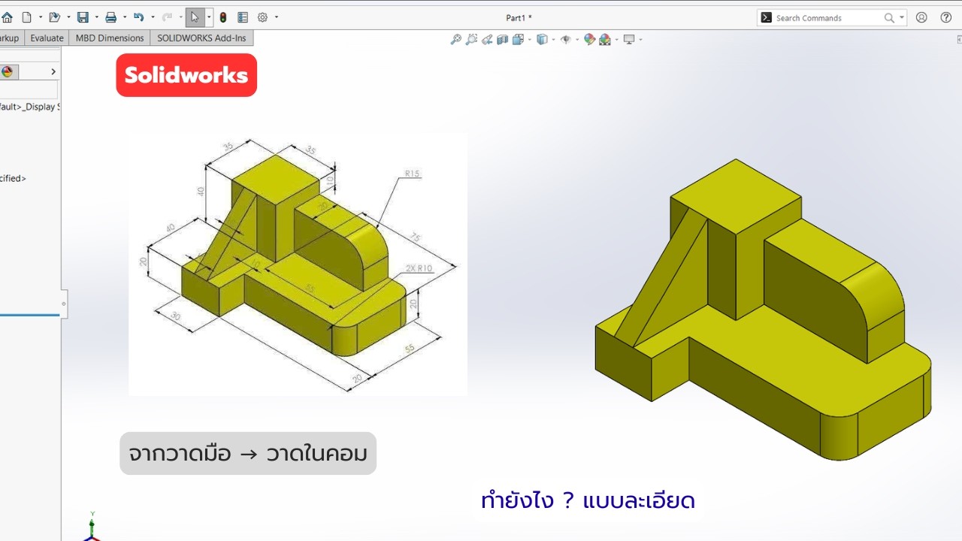
Task: Expand the Apply Scene dropdown arrow
Action: tap(617, 40)
